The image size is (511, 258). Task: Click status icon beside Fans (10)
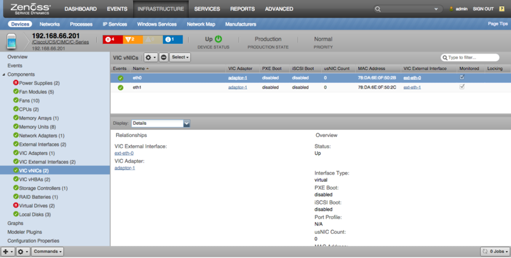15,101
